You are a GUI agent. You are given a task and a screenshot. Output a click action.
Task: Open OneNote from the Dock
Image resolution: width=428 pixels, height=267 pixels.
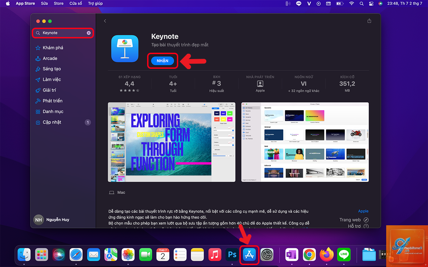coord(292,255)
